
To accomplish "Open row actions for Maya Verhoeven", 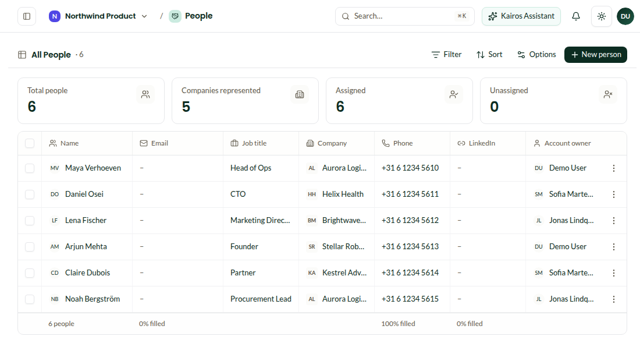I will pos(613,168).
